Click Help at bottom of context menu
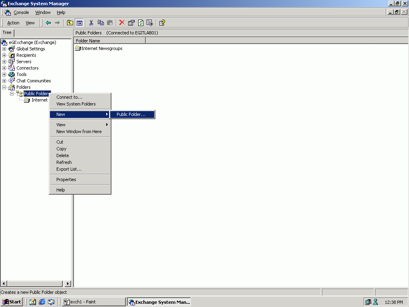Image resolution: width=409 pixels, height=307 pixels. click(x=80, y=190)
